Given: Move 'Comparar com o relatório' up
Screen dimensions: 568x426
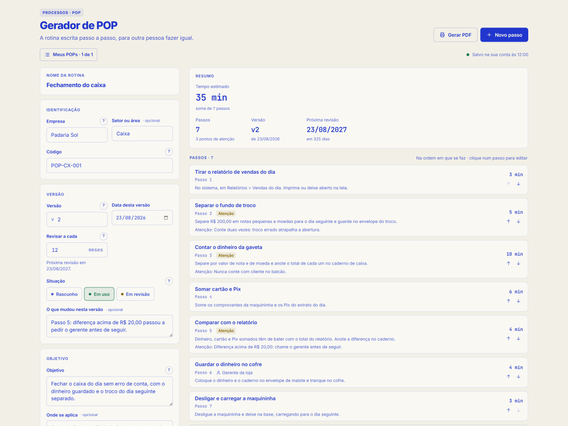Looking at the screenshot, I should (508, 338).
